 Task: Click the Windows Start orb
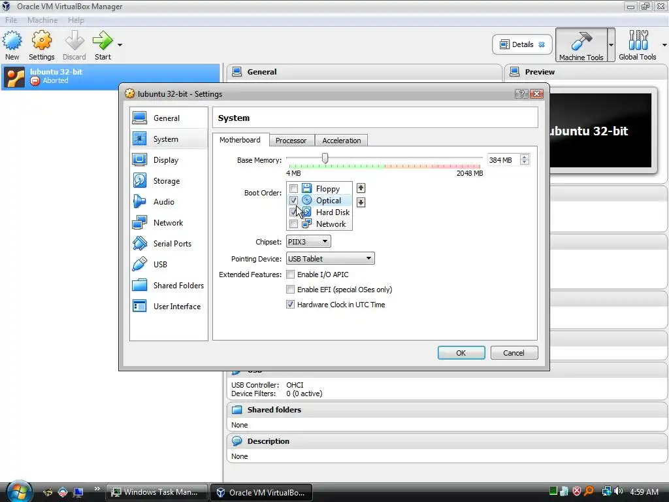tap(18, 492)
